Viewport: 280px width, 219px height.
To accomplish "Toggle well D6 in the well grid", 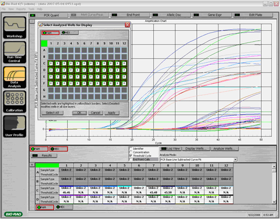I will pyautogui.click(x=84, y=70).
